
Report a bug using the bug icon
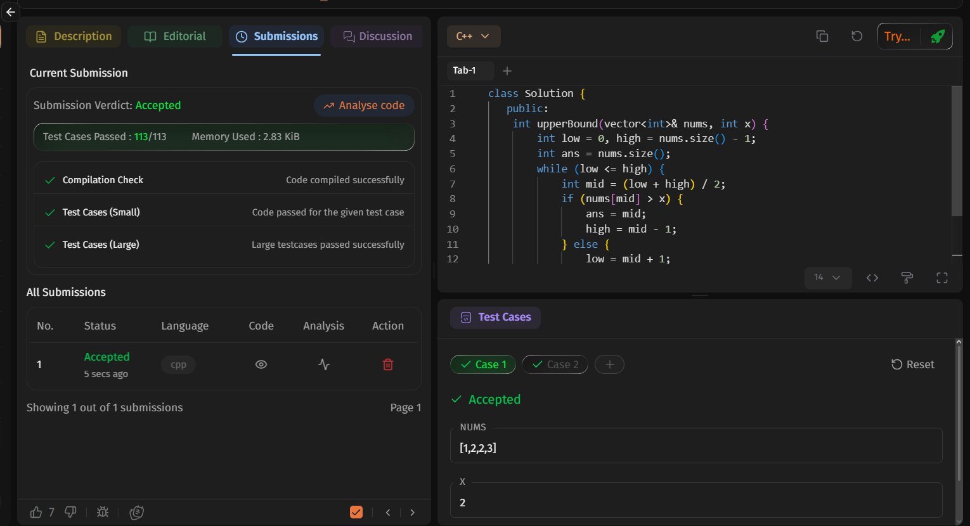coord(103,512)
